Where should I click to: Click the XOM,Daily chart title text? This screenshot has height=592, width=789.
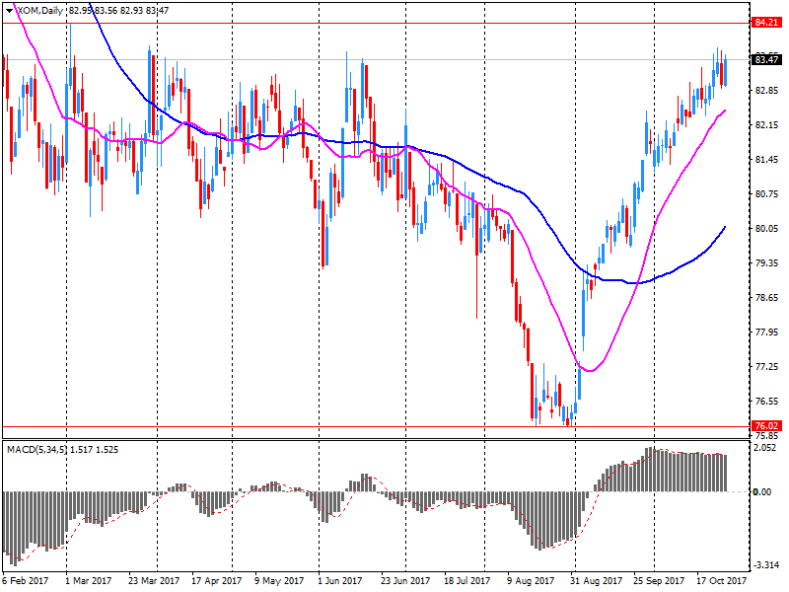[x=39, y=11]
